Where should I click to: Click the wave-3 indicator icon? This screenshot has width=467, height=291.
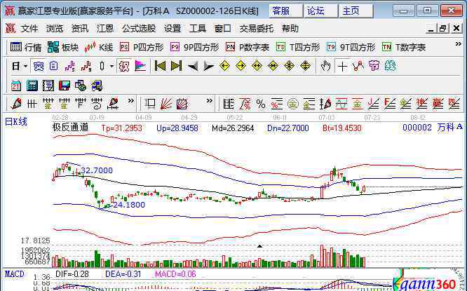[x=69, y=66]
